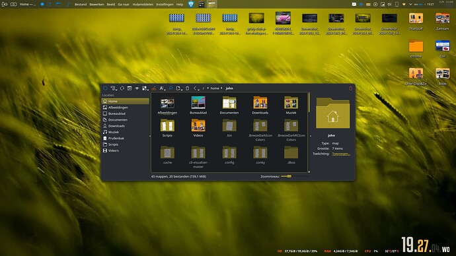Click the volume icon in system tray
456x256 pixels.
389,5
